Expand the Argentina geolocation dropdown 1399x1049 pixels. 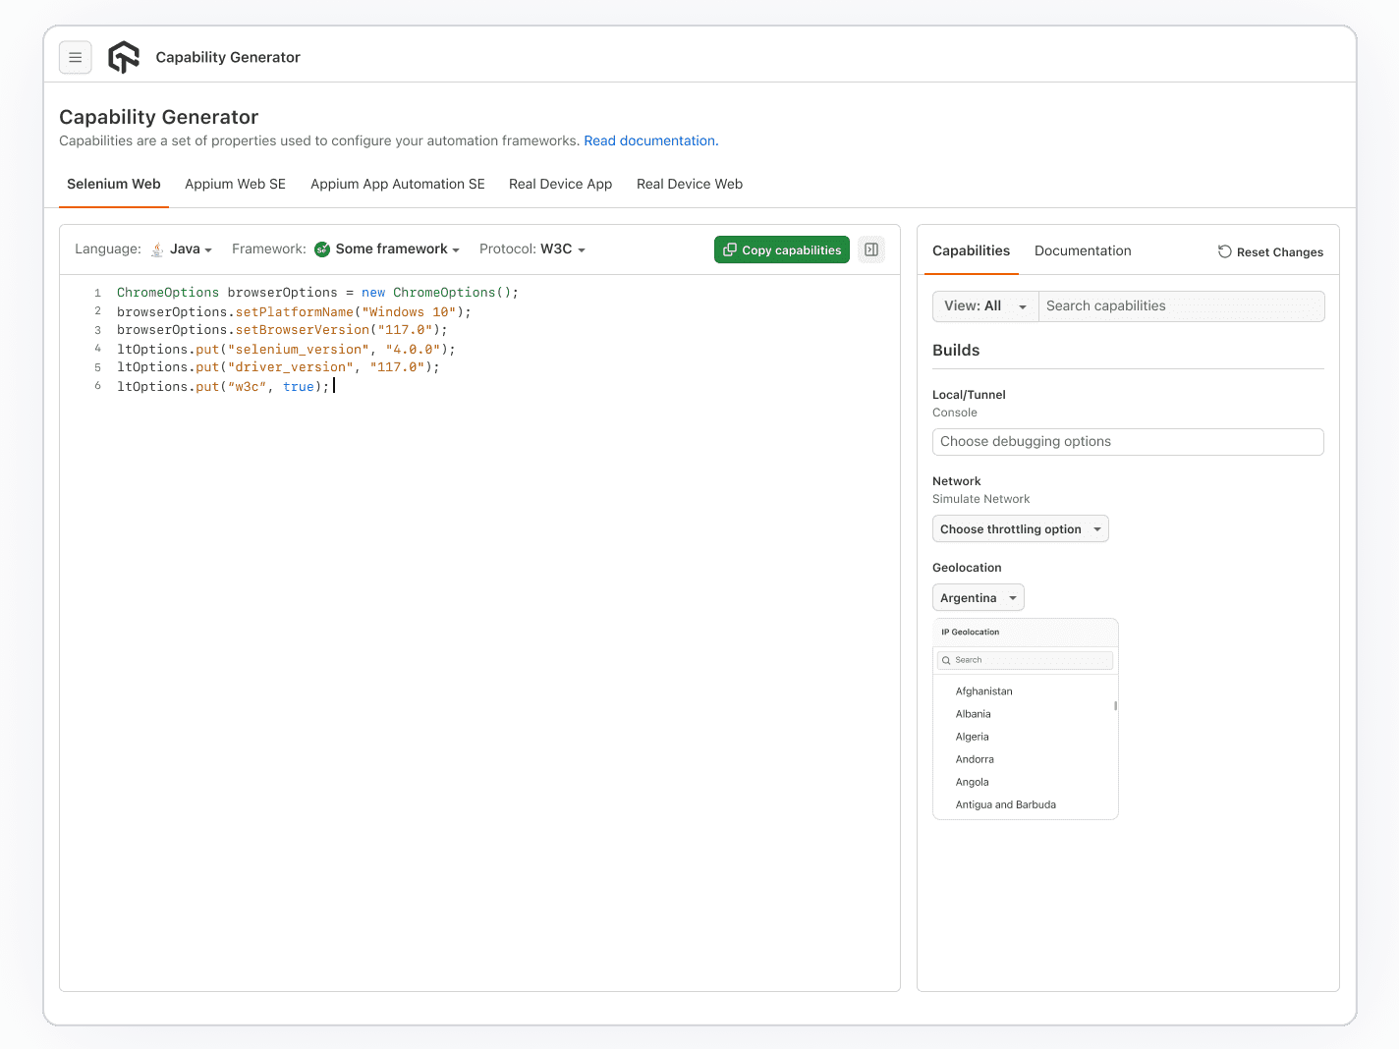(978, 597)
